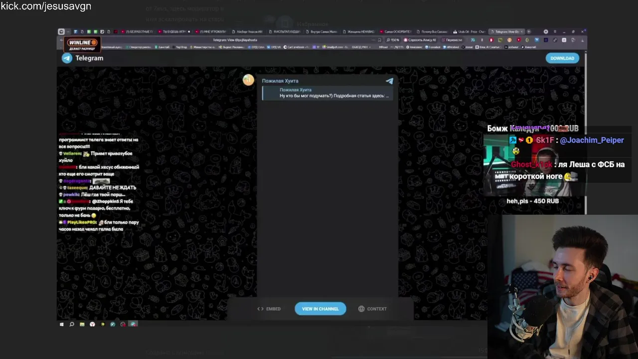Image resolution: width=638 pixels, height=359 pixels.
Task: Open the 'Кинопаб' bookmark
Action: click(161, 47)
